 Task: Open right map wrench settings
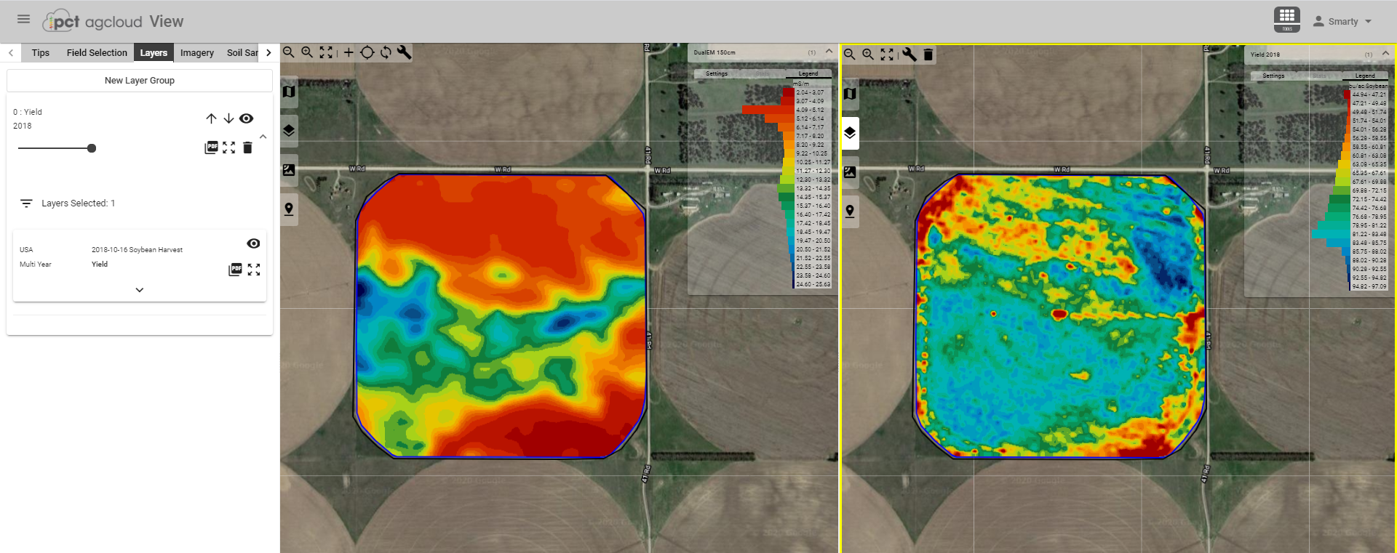click(910, 55)
